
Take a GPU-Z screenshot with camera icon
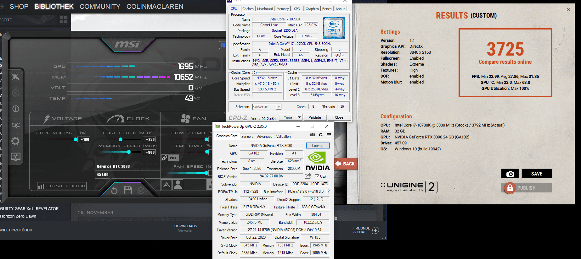coord(312,135)
